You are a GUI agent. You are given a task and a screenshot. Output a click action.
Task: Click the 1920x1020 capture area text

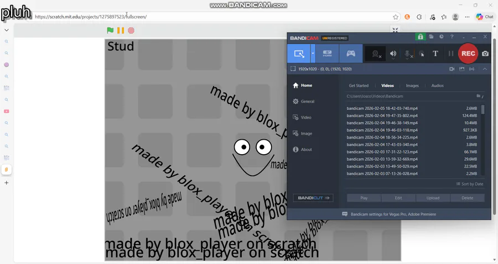[325, 69]
